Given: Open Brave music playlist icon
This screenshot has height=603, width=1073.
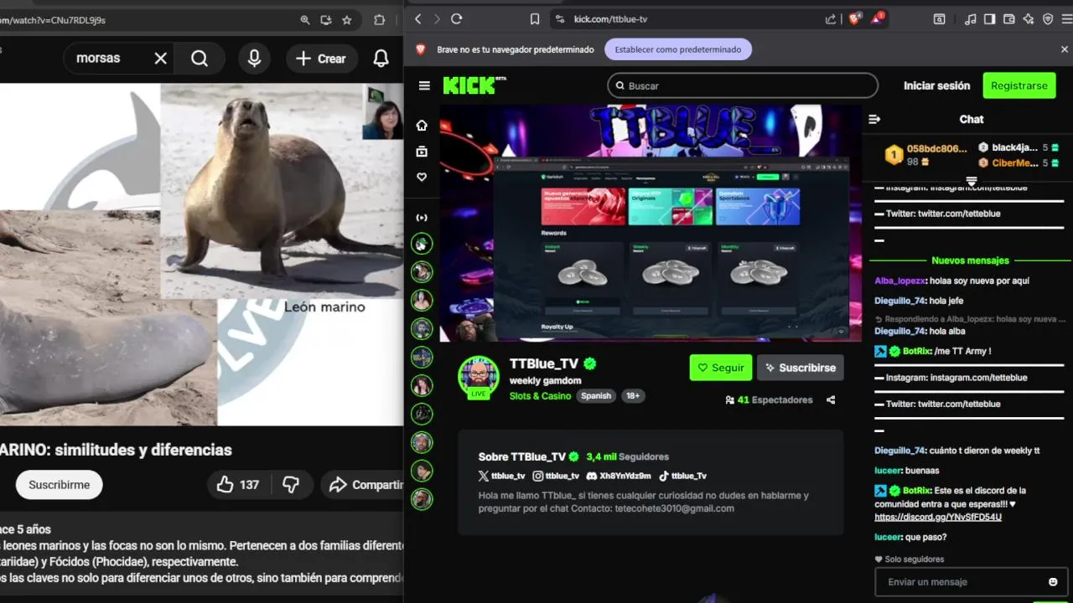Looking at the screenshot, I should (970, 19).
